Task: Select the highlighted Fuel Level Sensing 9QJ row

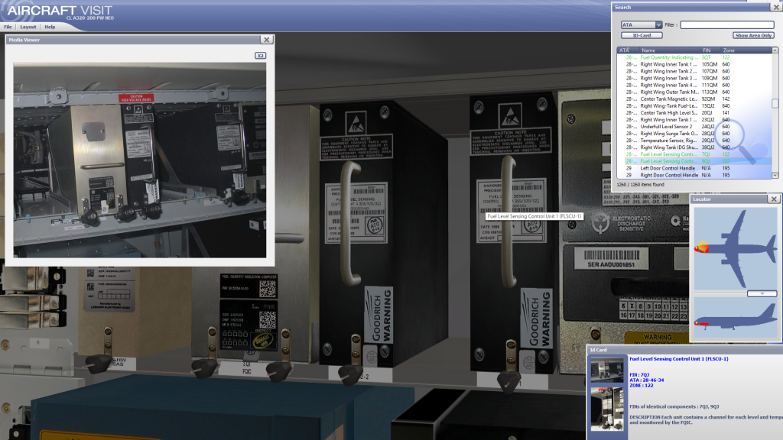Action: click(694, 162)
